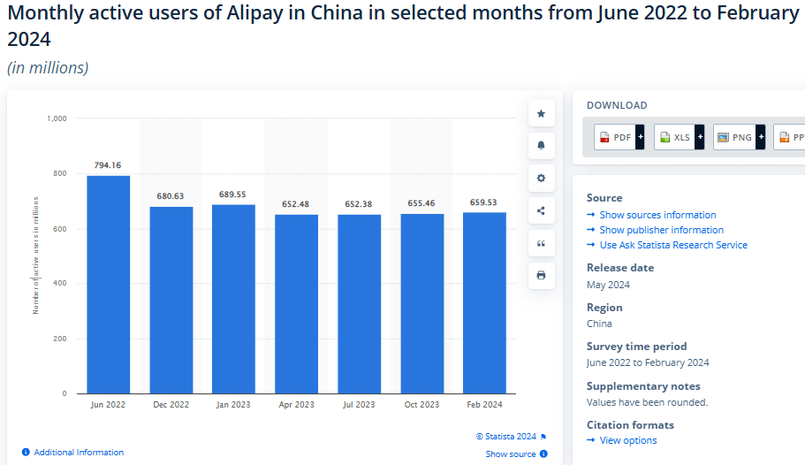Click the May 2024 release date text

[x=608, y=285]
